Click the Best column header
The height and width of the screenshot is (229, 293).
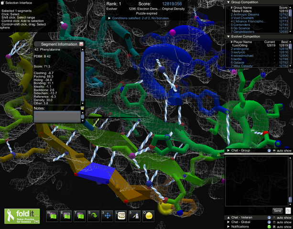[284, 42]
